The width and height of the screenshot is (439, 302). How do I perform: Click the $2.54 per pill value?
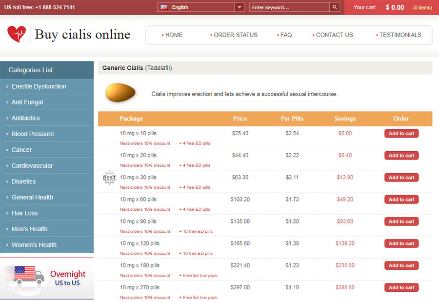pos(292,133)
